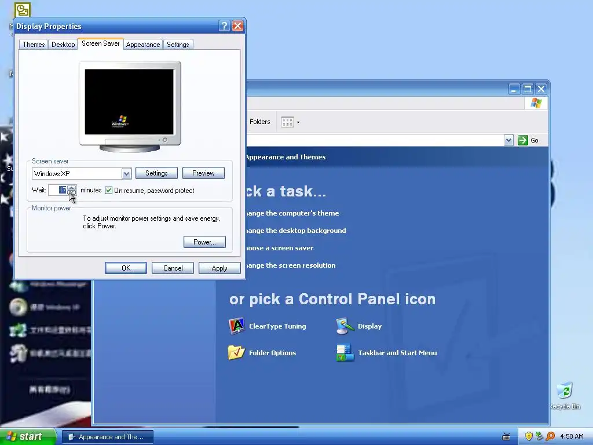Screen dimensions: 593x445
Task: Click the orange magnifier tray icon
Action: (550, 436)
